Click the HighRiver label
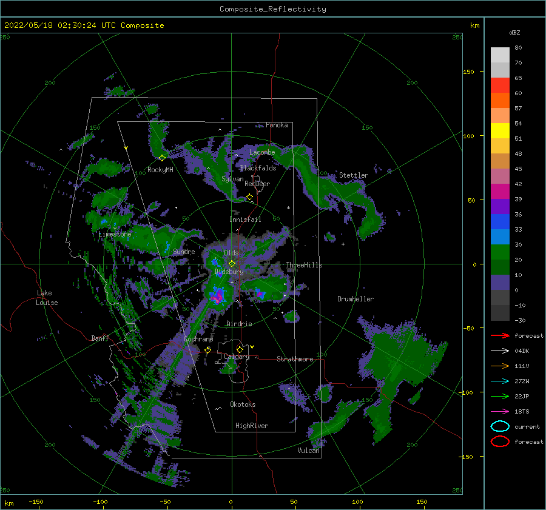The image size is (546, 510). pos(252,426)
